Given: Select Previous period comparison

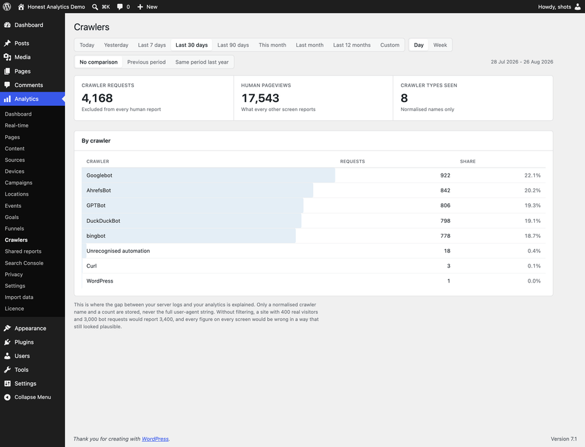Looking at the screenshot, I should (146, 62).
